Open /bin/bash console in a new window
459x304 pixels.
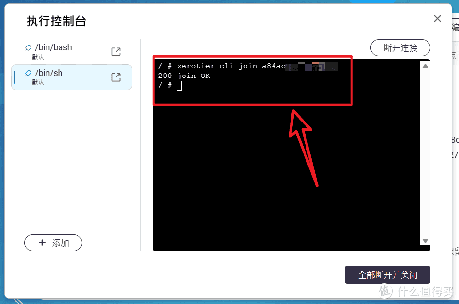[116, 52]
